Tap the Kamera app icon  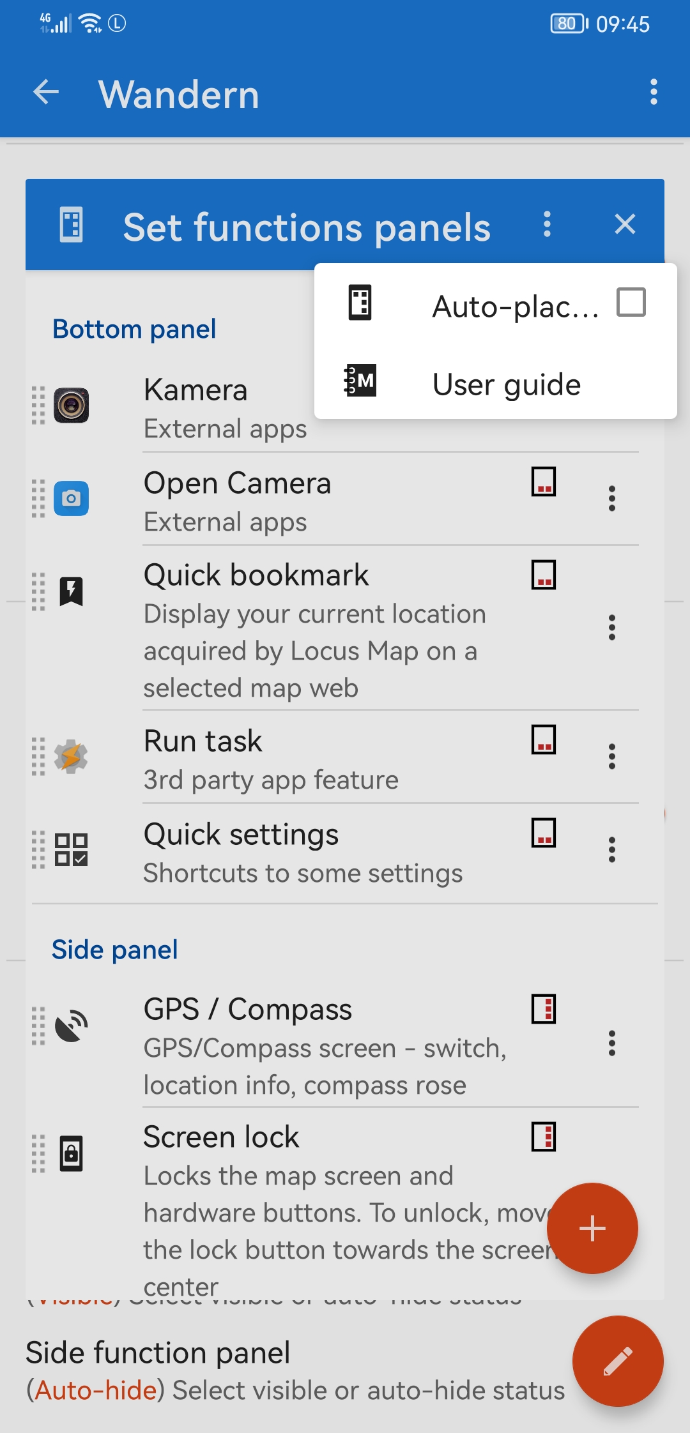[71, 406]
